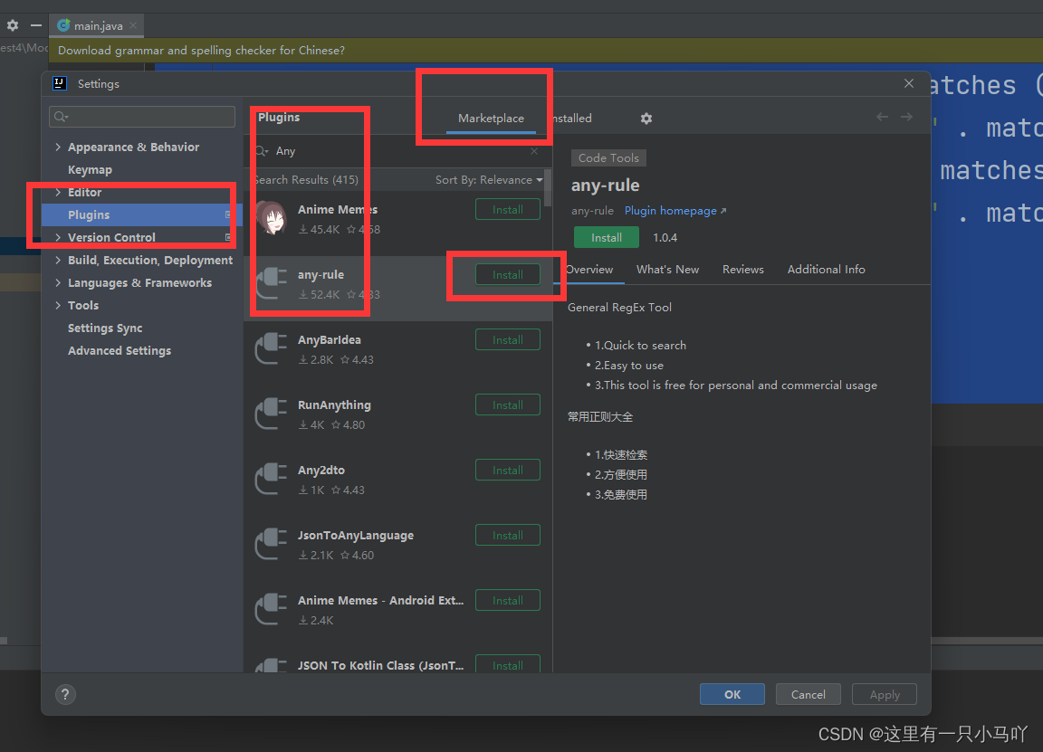Open the Plugin homepage link
The width and height of the screenshot is (1043, 752).
675,211
